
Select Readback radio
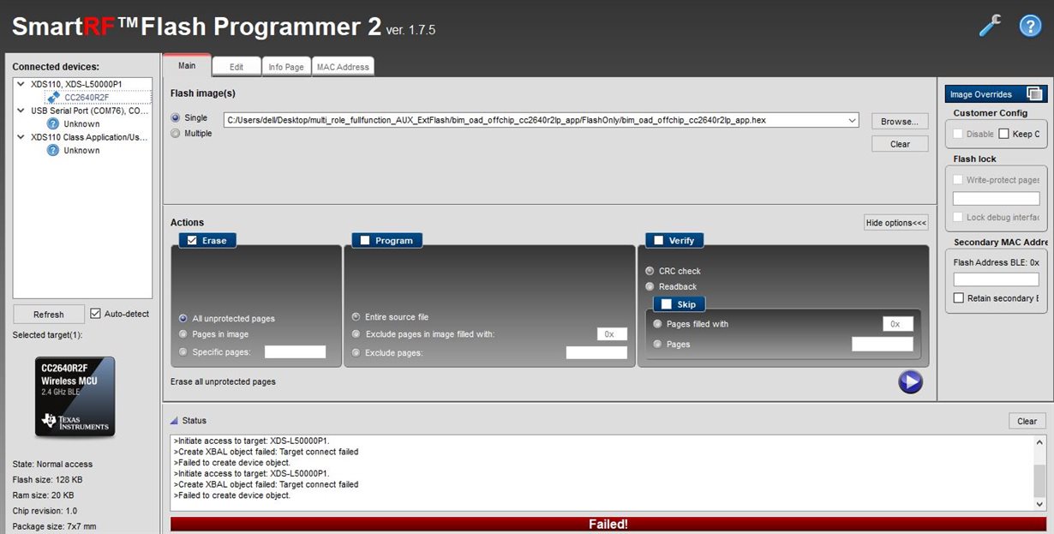point(650,286)
